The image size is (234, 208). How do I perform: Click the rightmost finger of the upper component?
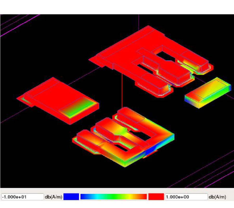(x=195, y=60)
